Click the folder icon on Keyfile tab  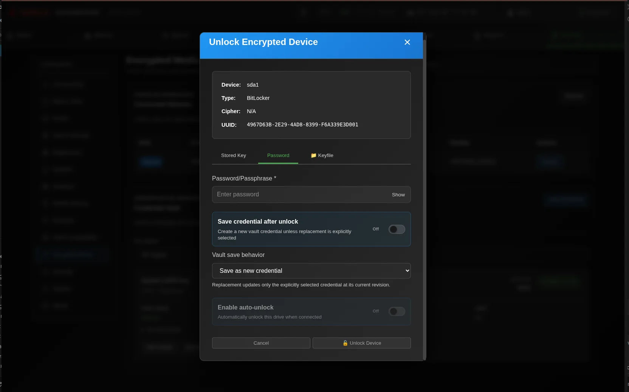pos(313,156)
